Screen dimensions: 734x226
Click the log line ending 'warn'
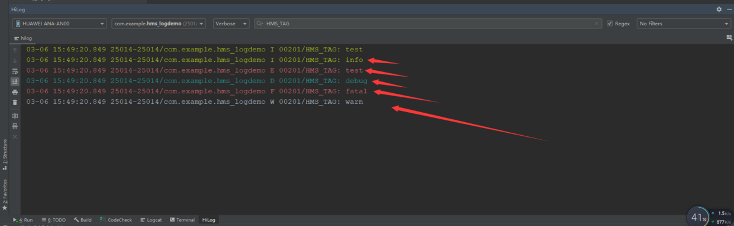[194, 102]
